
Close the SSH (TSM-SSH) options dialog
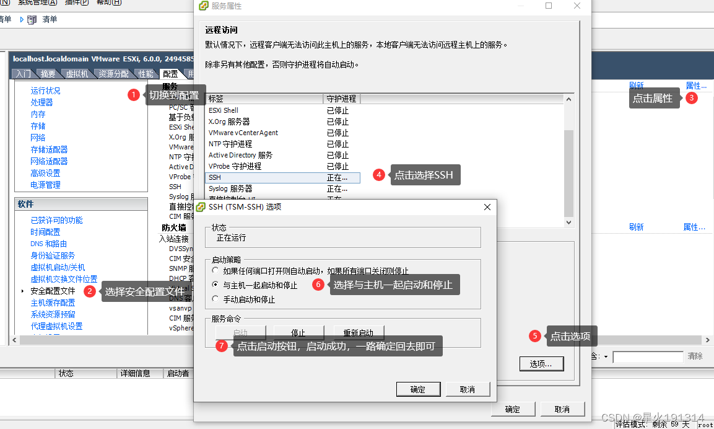[487, 207]
